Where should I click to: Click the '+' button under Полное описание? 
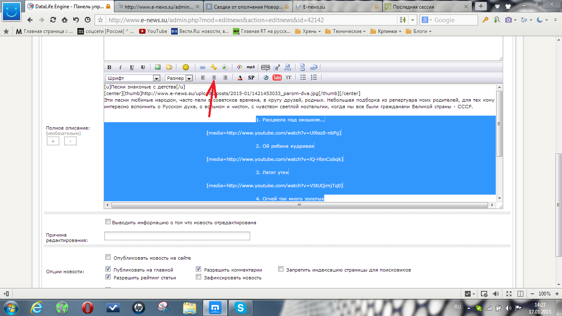coord(53,141)
